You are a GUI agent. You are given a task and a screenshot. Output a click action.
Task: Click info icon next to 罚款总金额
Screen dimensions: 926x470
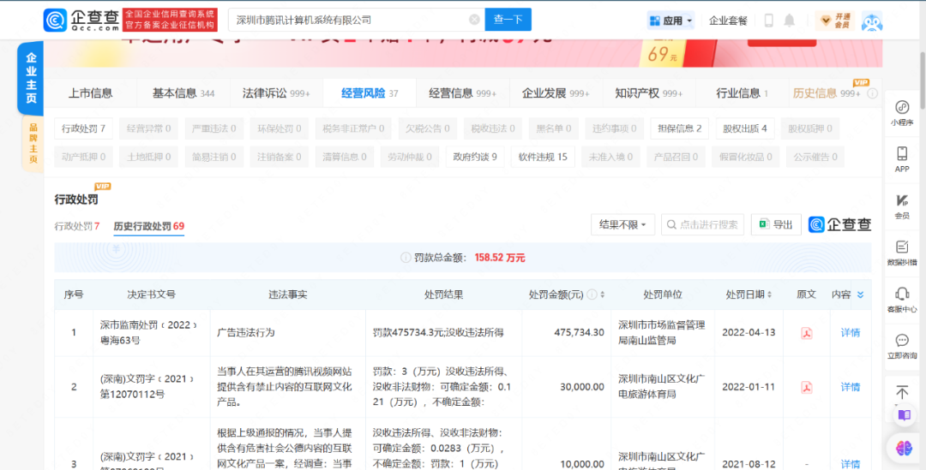(x=406, y=258)
